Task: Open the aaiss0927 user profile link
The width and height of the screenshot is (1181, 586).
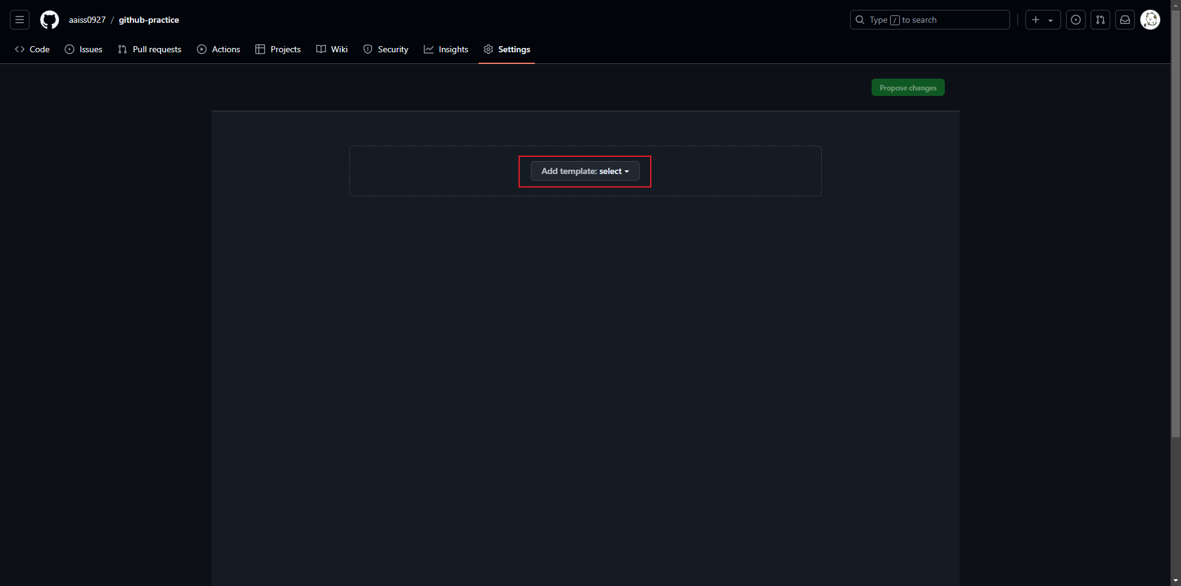Action: (x=87, y=20)
